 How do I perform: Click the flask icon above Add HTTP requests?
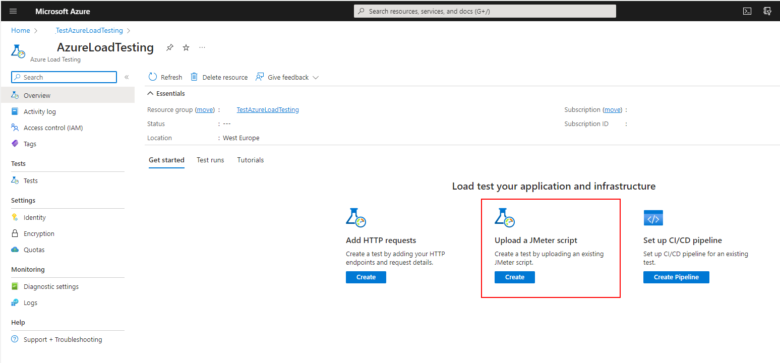(356, 217)
